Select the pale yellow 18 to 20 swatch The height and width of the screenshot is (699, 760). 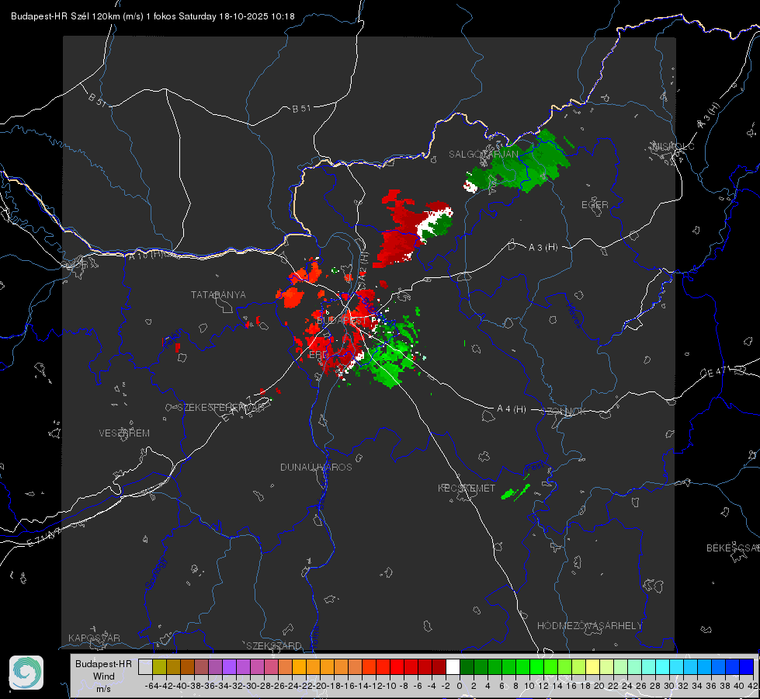click(592, 666)
